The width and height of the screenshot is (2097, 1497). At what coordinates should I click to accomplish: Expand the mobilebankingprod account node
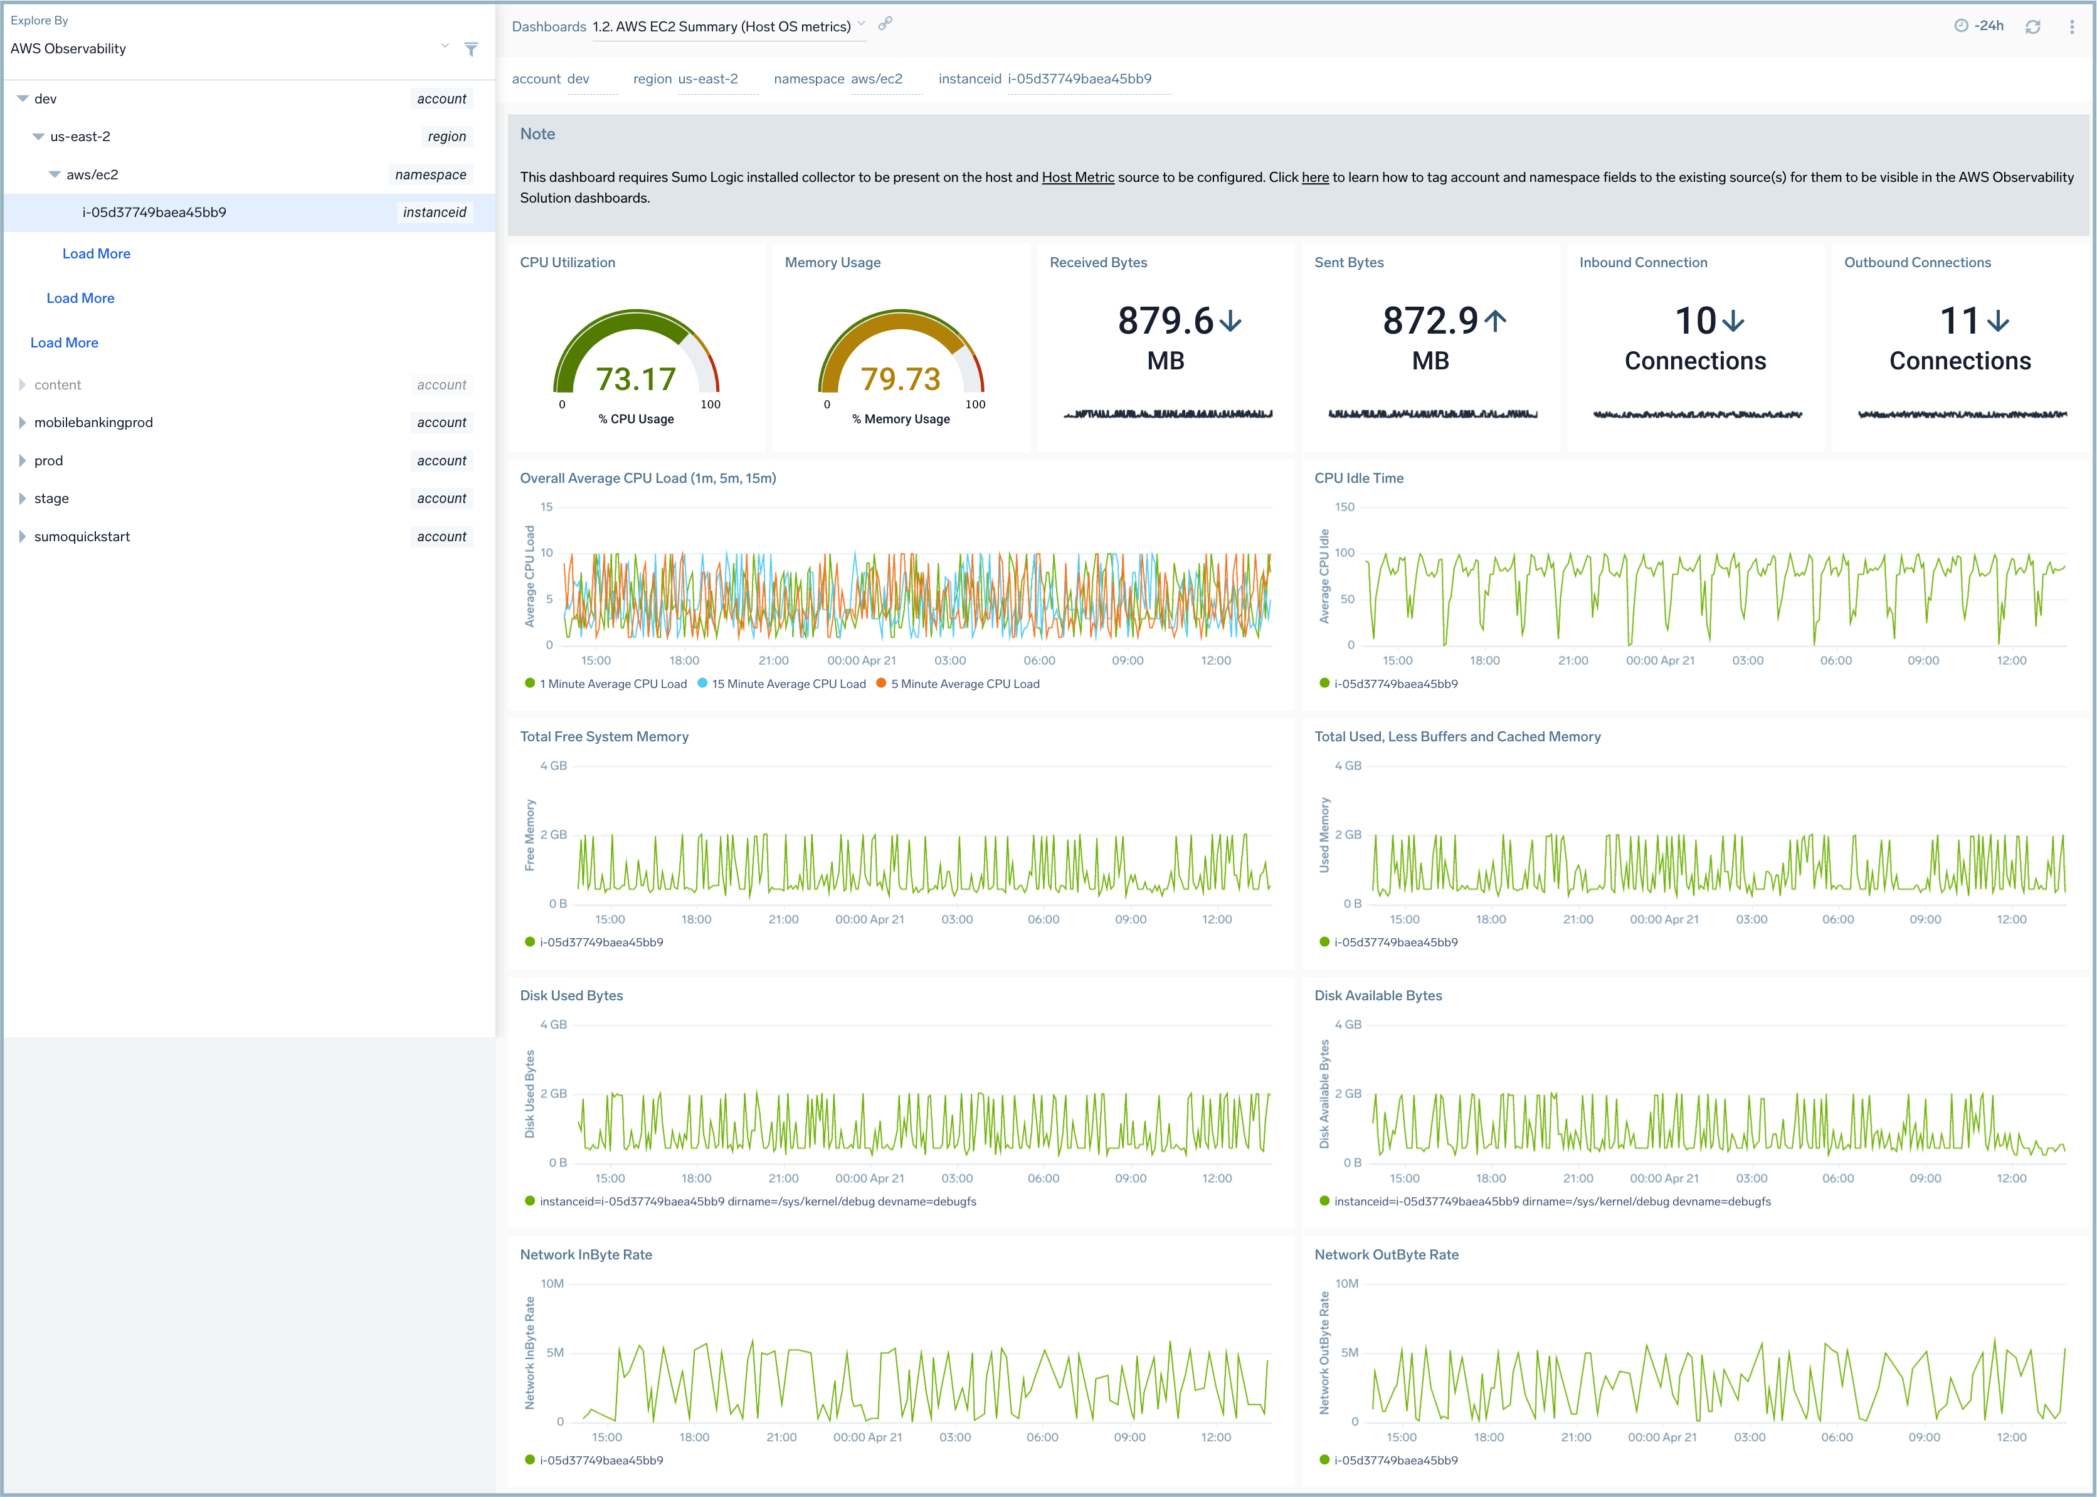tap(22, 423)
